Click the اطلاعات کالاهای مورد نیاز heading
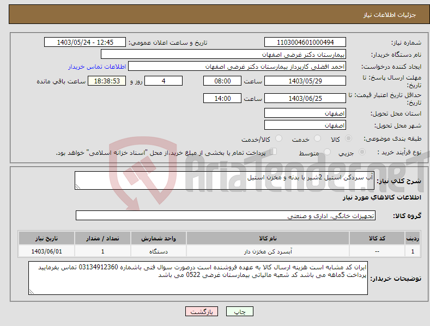 381,197
